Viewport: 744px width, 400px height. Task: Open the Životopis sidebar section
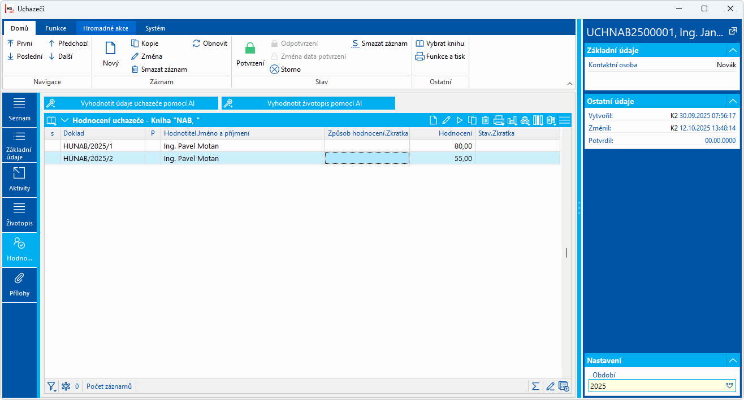tap(19, 215)
